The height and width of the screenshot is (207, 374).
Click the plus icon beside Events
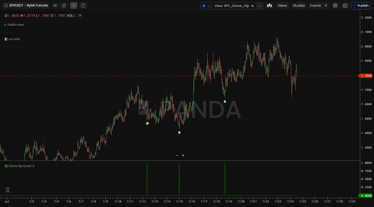pos(326,6)
